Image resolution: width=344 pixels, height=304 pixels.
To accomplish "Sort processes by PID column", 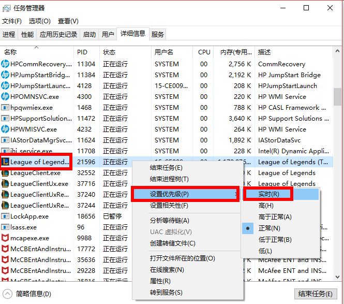I will (x=87, y=52).
